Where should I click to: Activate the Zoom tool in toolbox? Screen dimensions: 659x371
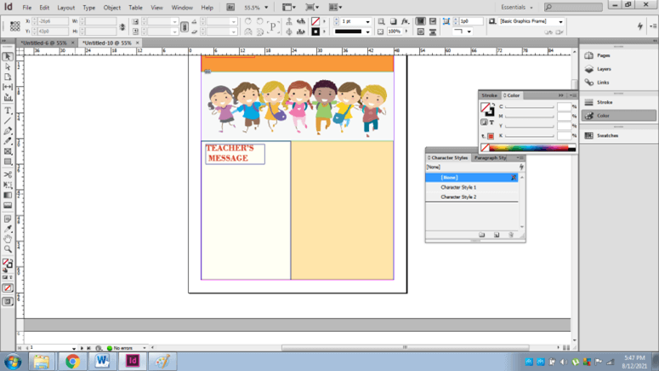point(8,249)
